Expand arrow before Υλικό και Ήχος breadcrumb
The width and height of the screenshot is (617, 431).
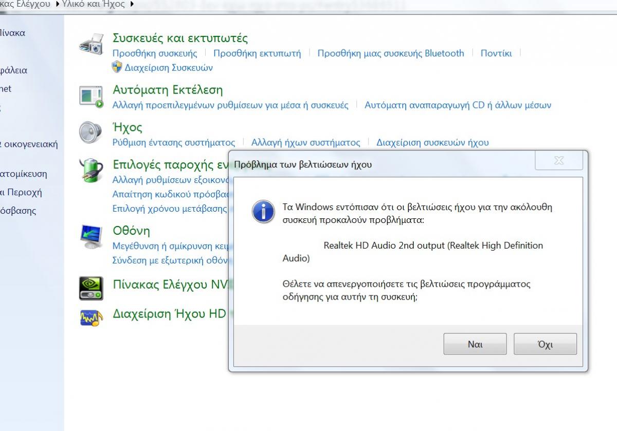[x=57, y=4]
